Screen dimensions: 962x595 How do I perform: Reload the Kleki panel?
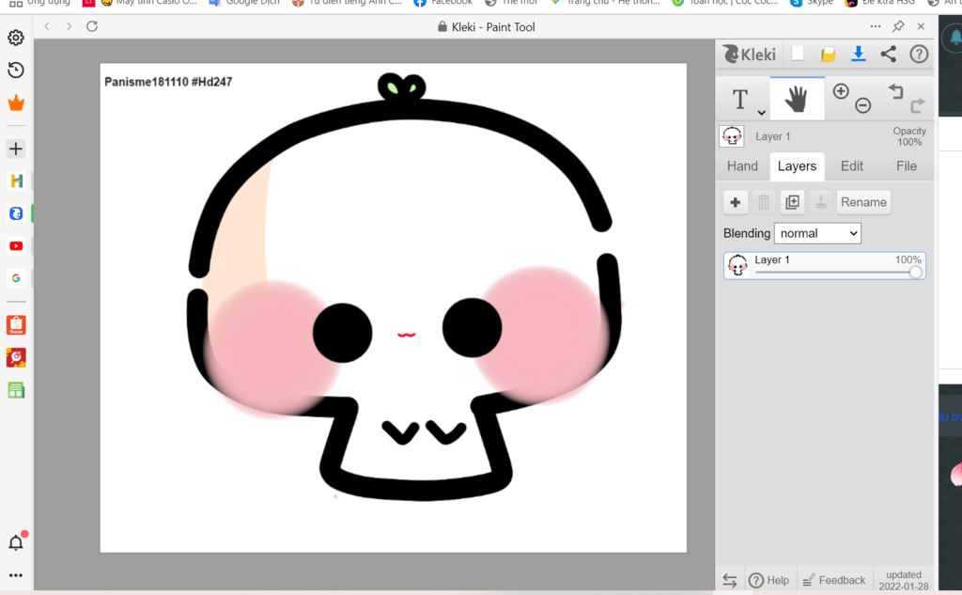click(92, 26)
